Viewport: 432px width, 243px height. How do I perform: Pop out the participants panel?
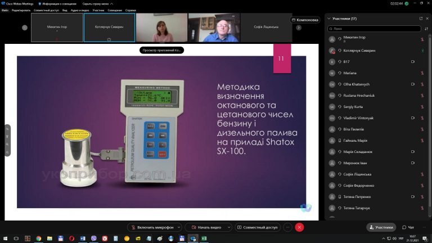pos(421,19)
